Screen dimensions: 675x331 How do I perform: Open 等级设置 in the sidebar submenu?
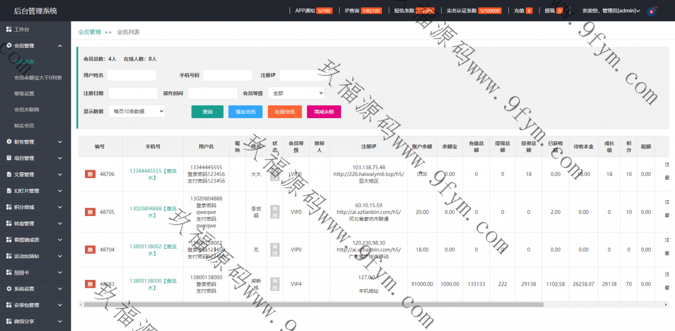24,94
